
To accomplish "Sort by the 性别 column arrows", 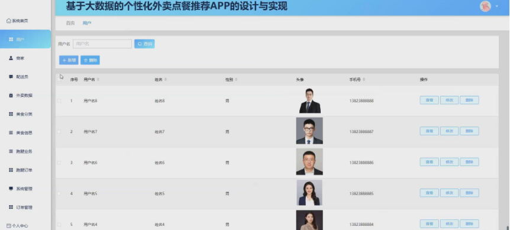I will [237, 80].
